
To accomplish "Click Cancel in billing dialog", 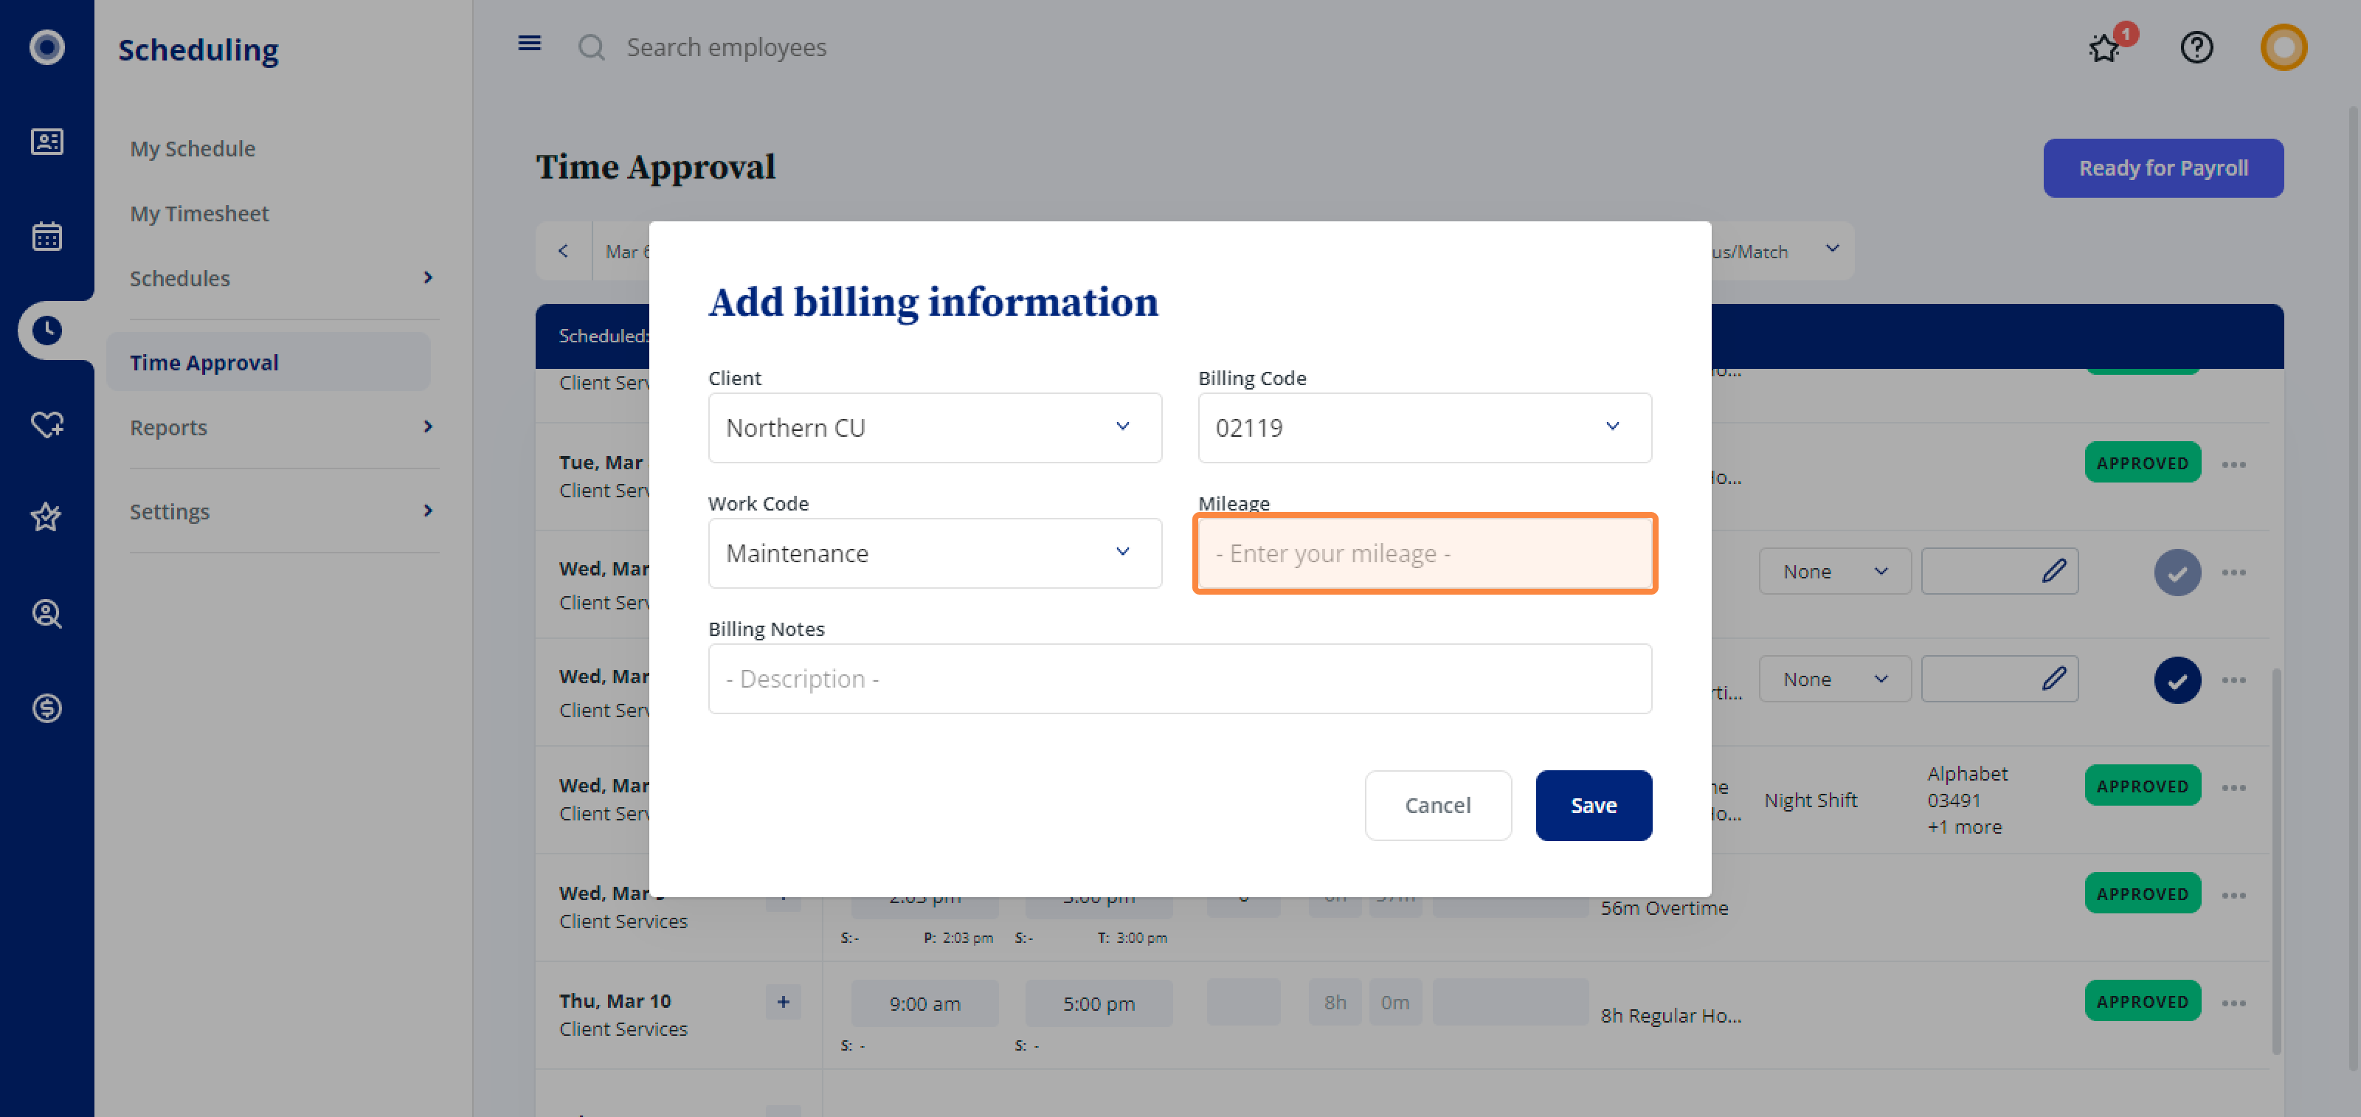I will pyautogui.click(x=1437, y=804).
